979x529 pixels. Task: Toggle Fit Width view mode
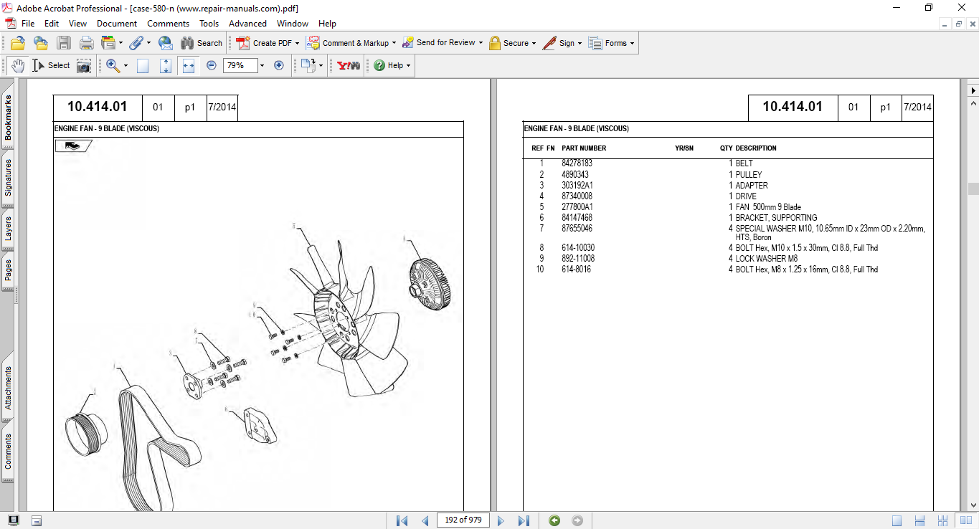tap(189, 65)
